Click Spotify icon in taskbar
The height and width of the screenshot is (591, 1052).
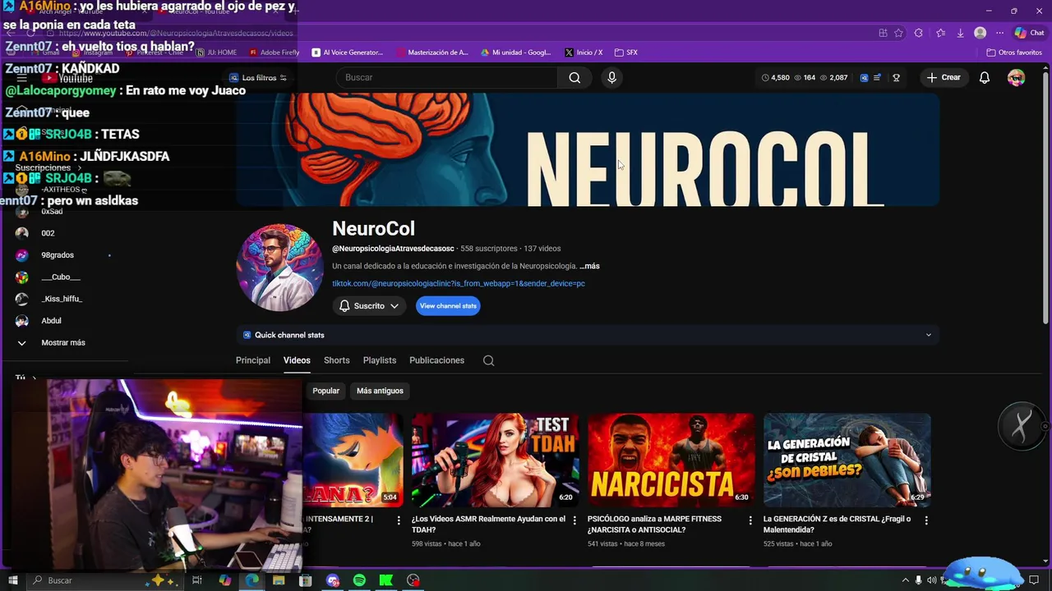click(x=359, y=580)
